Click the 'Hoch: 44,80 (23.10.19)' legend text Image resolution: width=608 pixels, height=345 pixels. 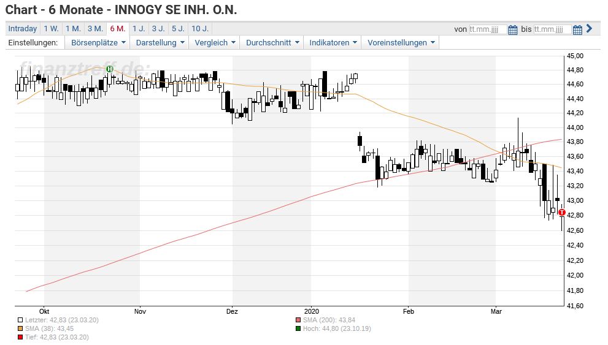[x=337, y=328]
